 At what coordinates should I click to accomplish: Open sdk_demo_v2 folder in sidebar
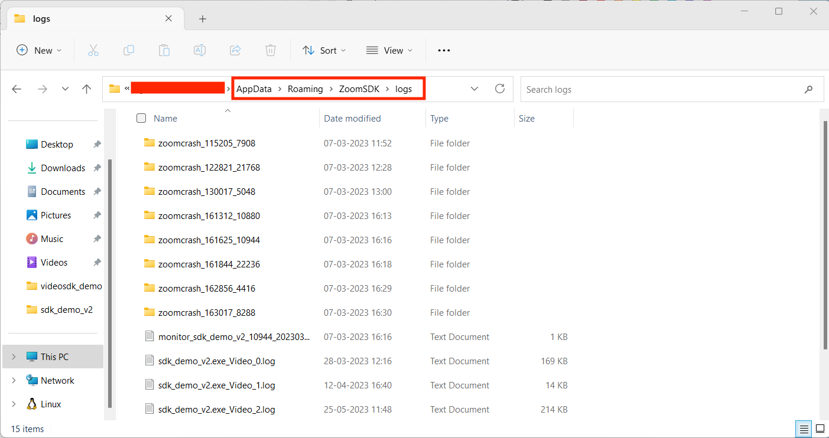click(66, 309)
